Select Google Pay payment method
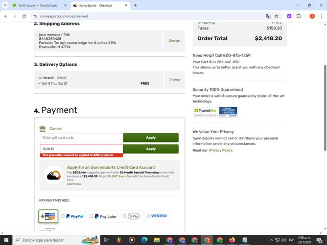 (132, 216)
